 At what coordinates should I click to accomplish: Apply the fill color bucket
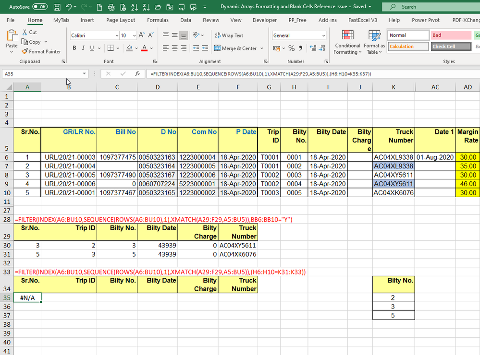point(130,48)
